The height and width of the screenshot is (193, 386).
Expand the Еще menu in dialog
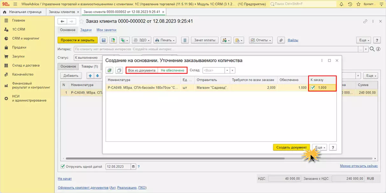[320, 148]
